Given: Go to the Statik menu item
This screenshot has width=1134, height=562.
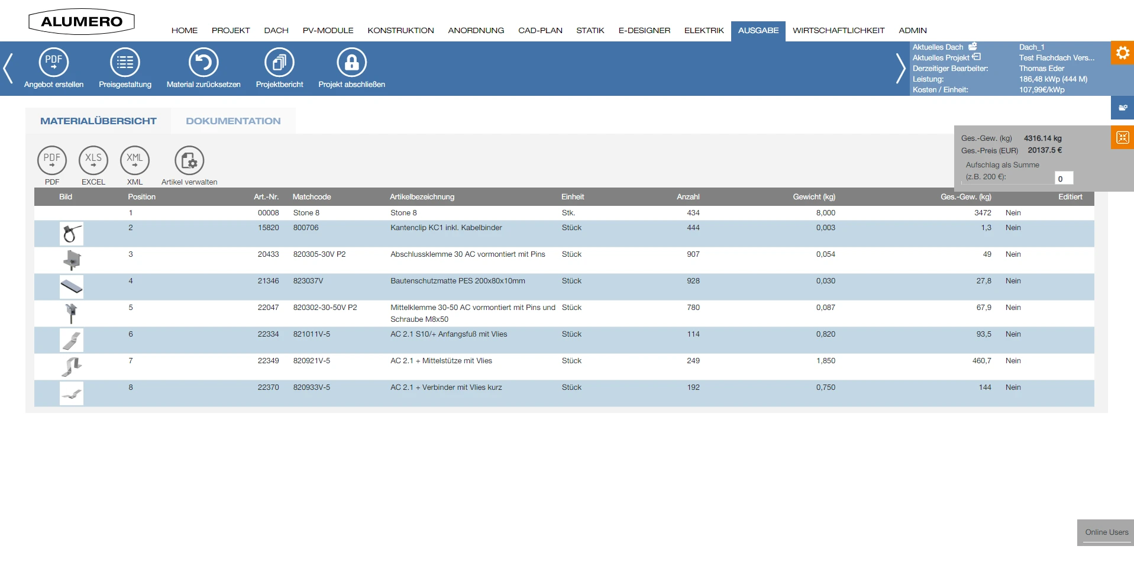Looking at the screenshot, I should pos(590,31).
